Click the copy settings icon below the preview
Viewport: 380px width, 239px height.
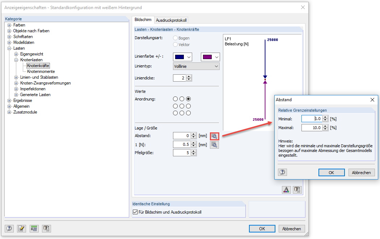tap(297, 189)
